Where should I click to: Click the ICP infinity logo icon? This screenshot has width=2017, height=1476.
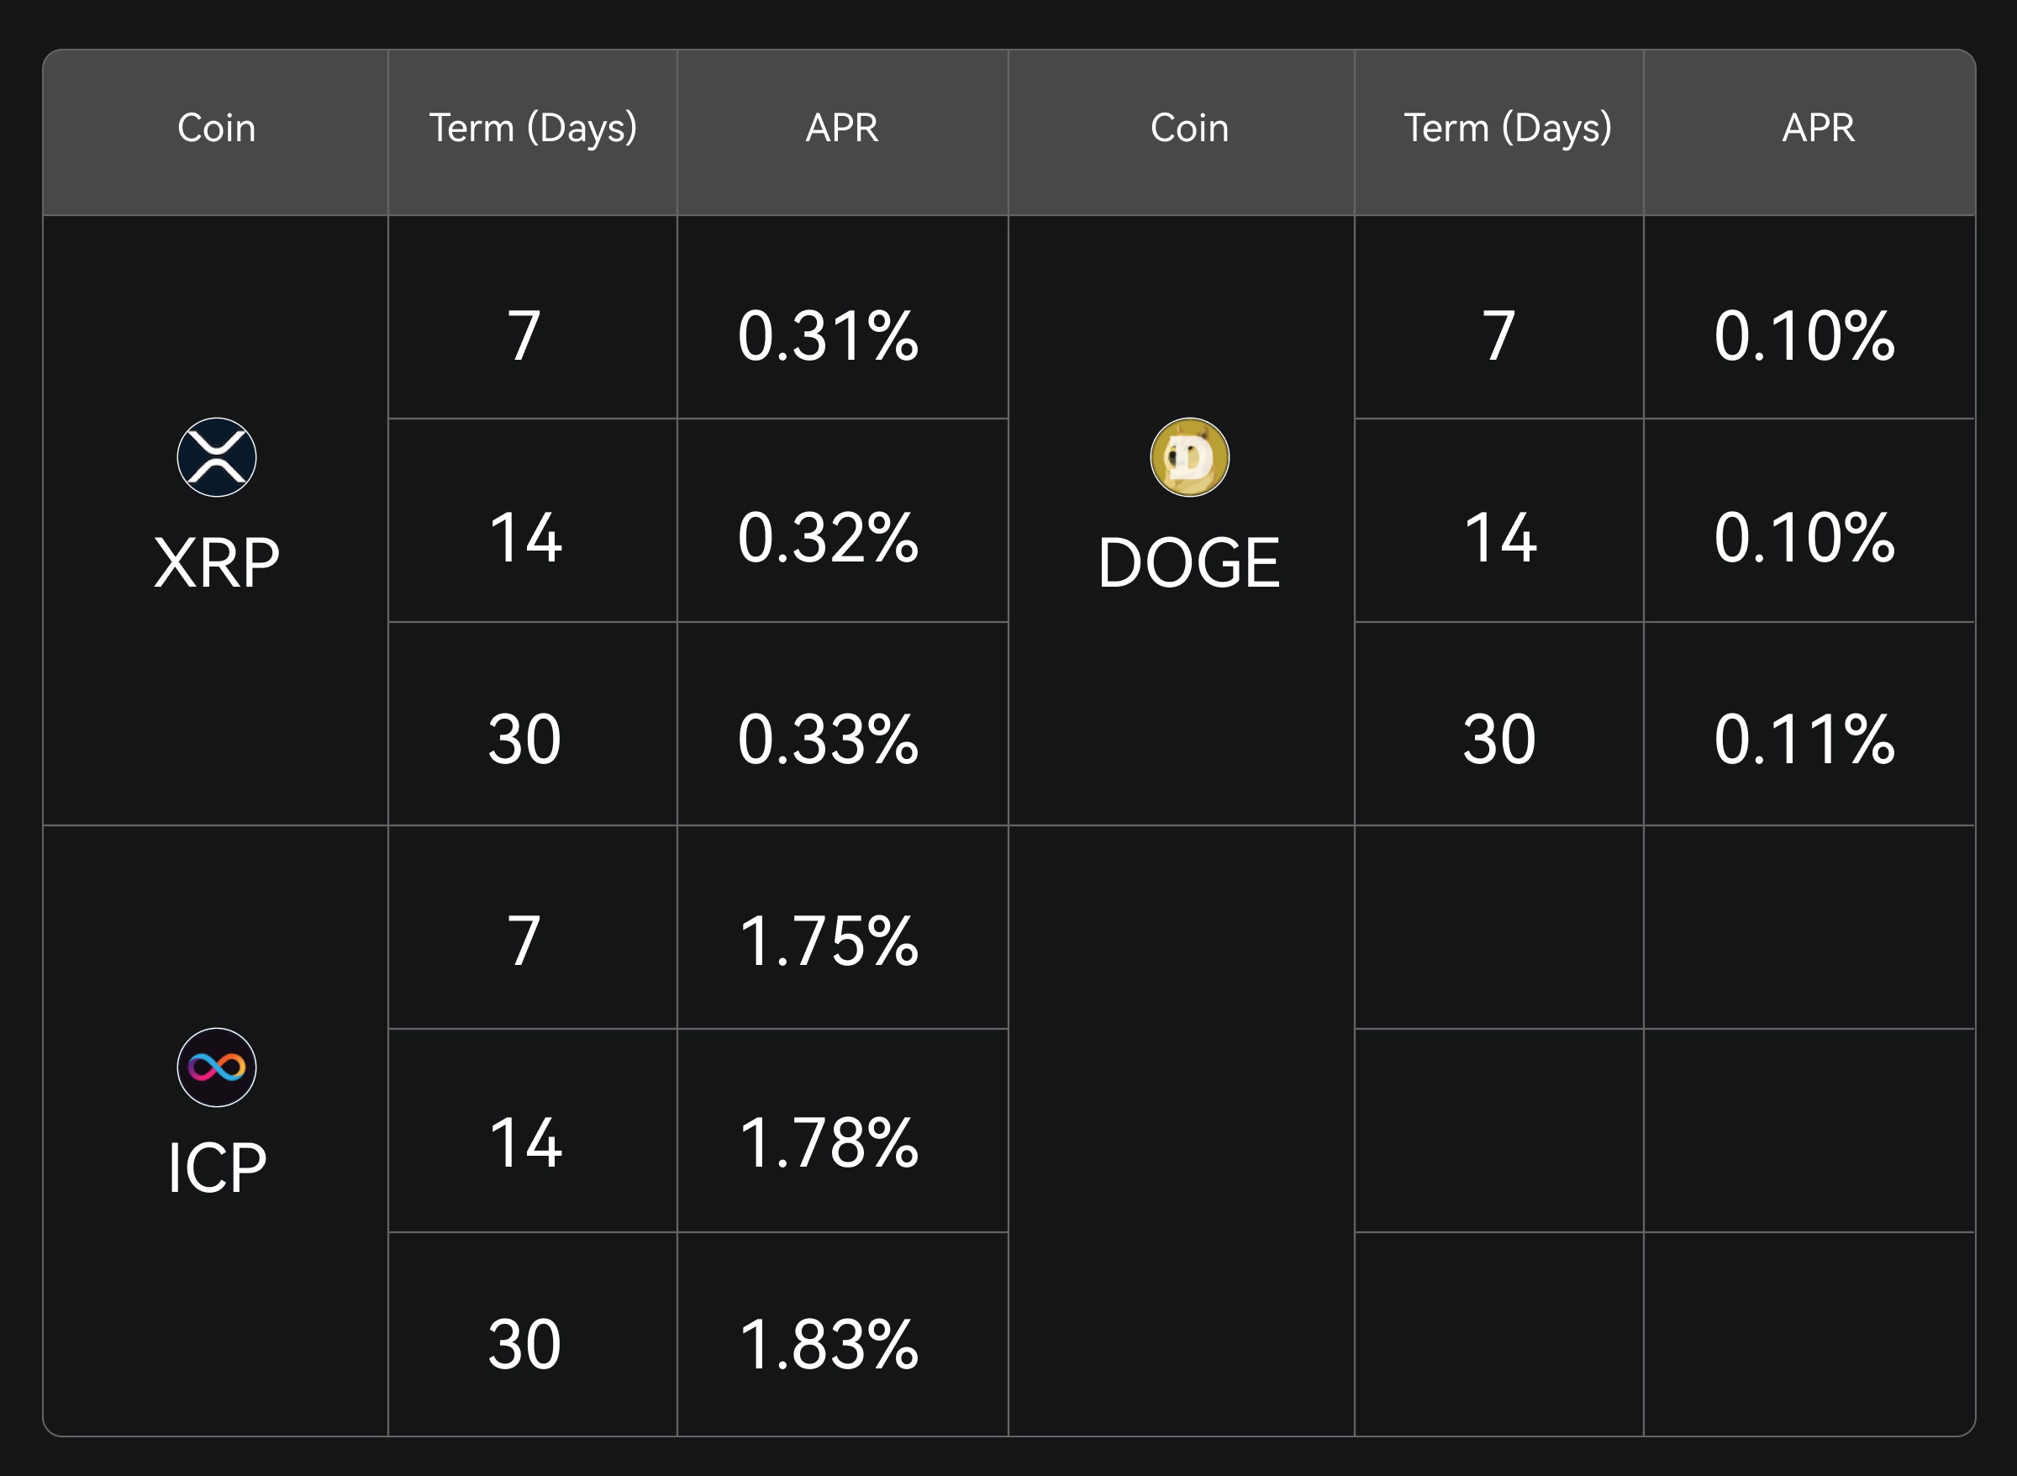pyautogui.click(x=216, y=1067)
